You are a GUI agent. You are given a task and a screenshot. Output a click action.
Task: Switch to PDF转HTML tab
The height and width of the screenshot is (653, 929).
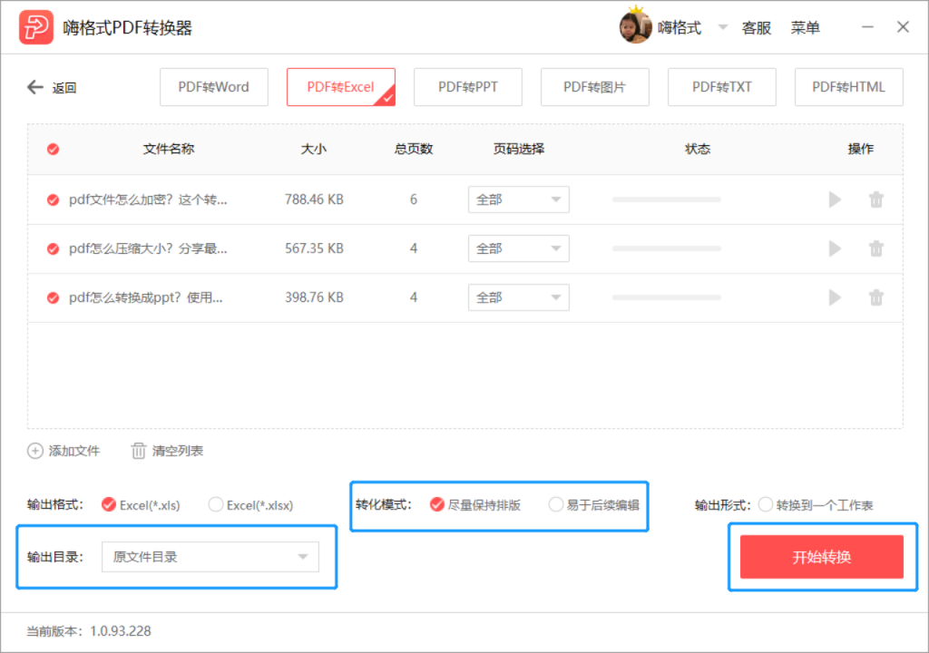(x=849, y=87)
